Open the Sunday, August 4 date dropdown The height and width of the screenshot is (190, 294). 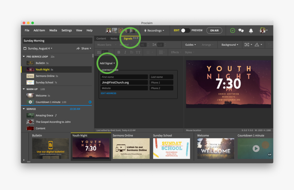click(x=40, y=48)
